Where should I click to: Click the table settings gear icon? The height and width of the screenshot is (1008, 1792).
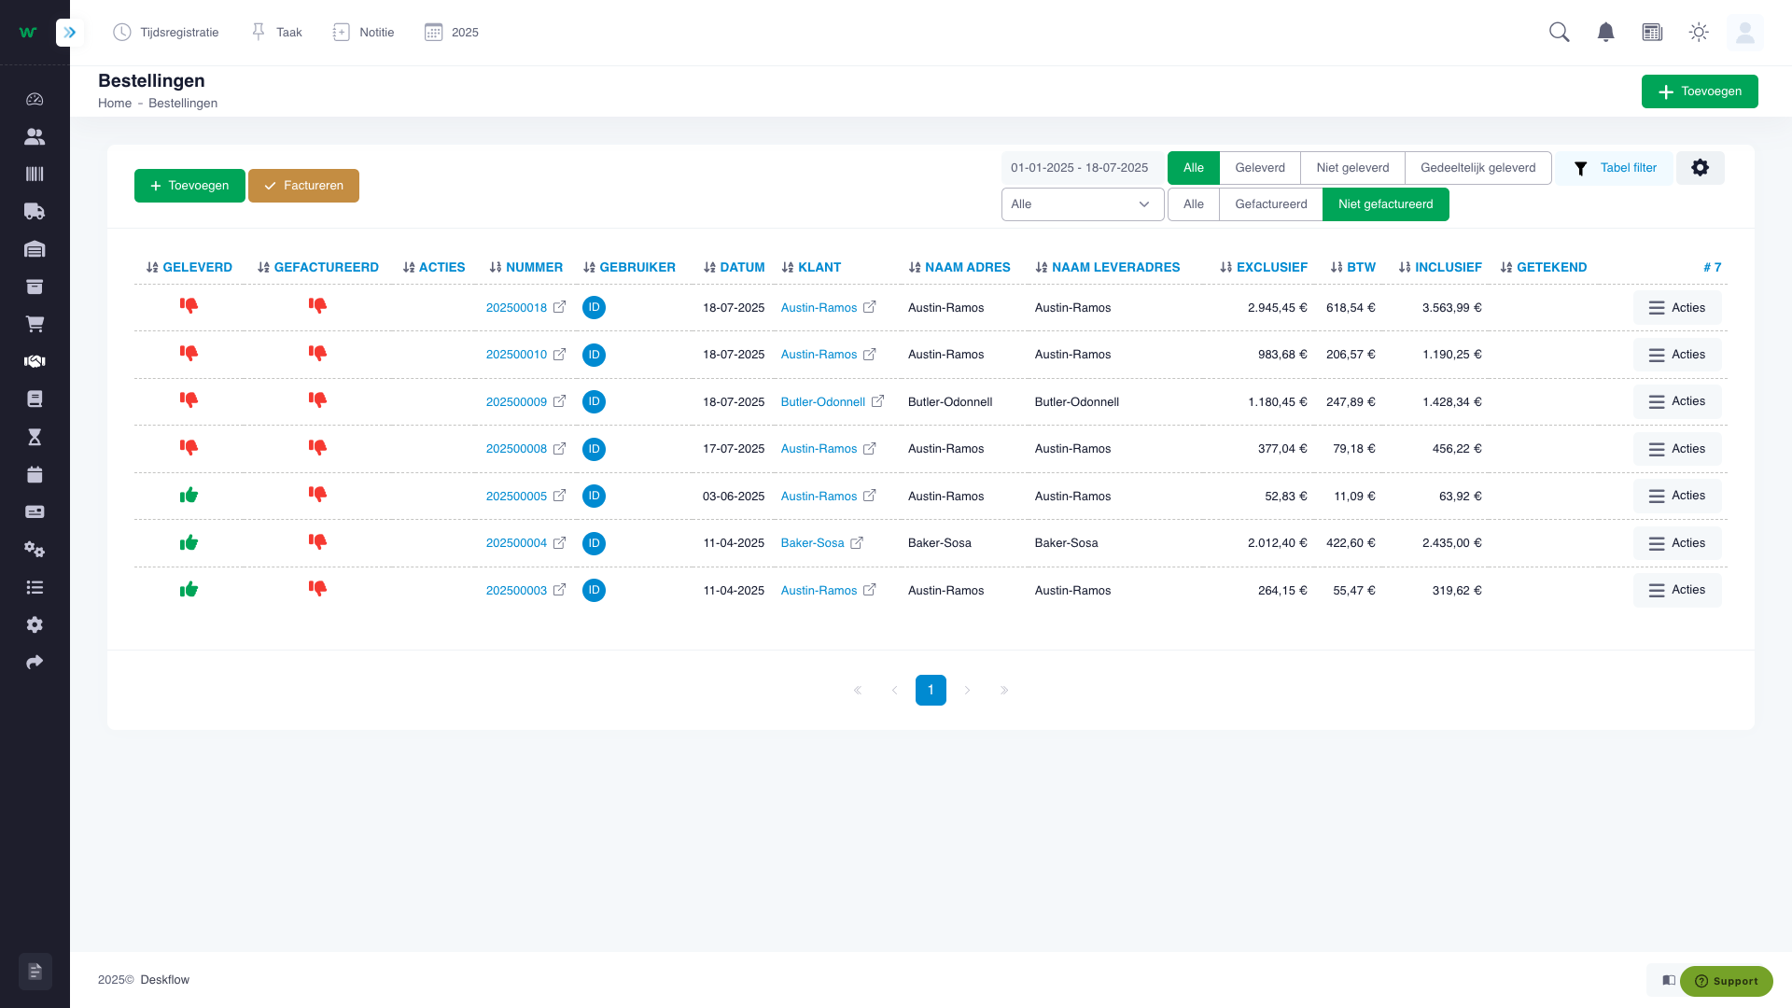point(1700,168)
